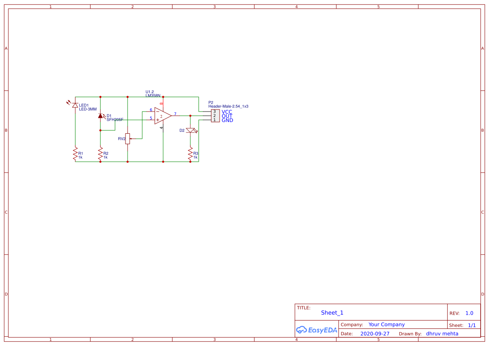The width and height of the screenshot is (489, 346).
Task: Select the R3 resistor symbol
Action: pyautogui.click(x=190, y=154)
